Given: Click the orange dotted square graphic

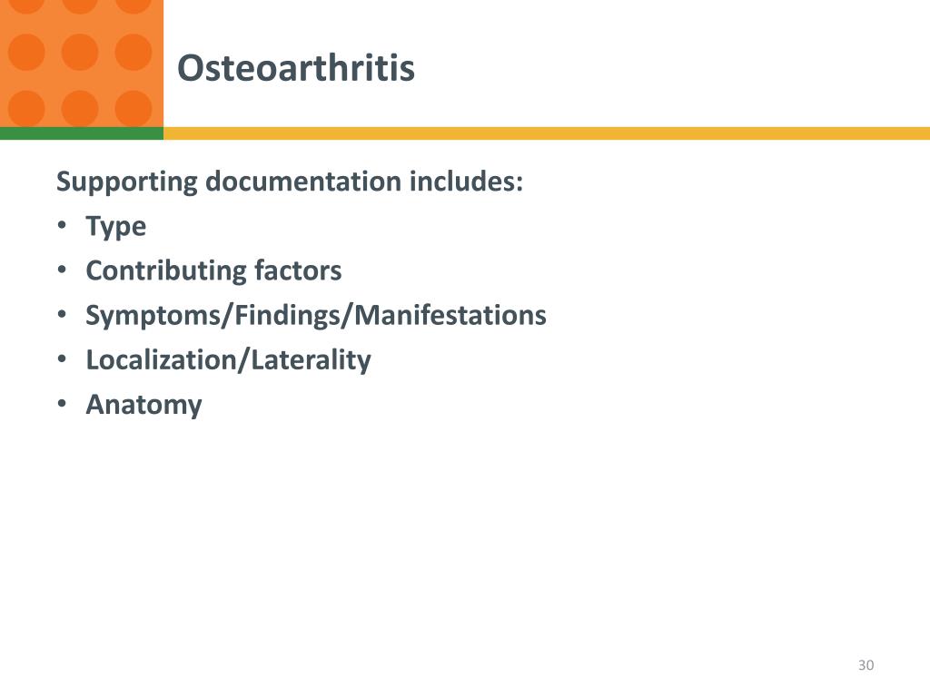Looking at the screenshot, I should 81,64.
